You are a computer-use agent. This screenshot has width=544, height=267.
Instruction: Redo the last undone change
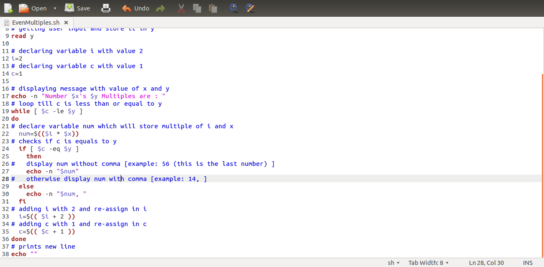click(x=160, y=8)
